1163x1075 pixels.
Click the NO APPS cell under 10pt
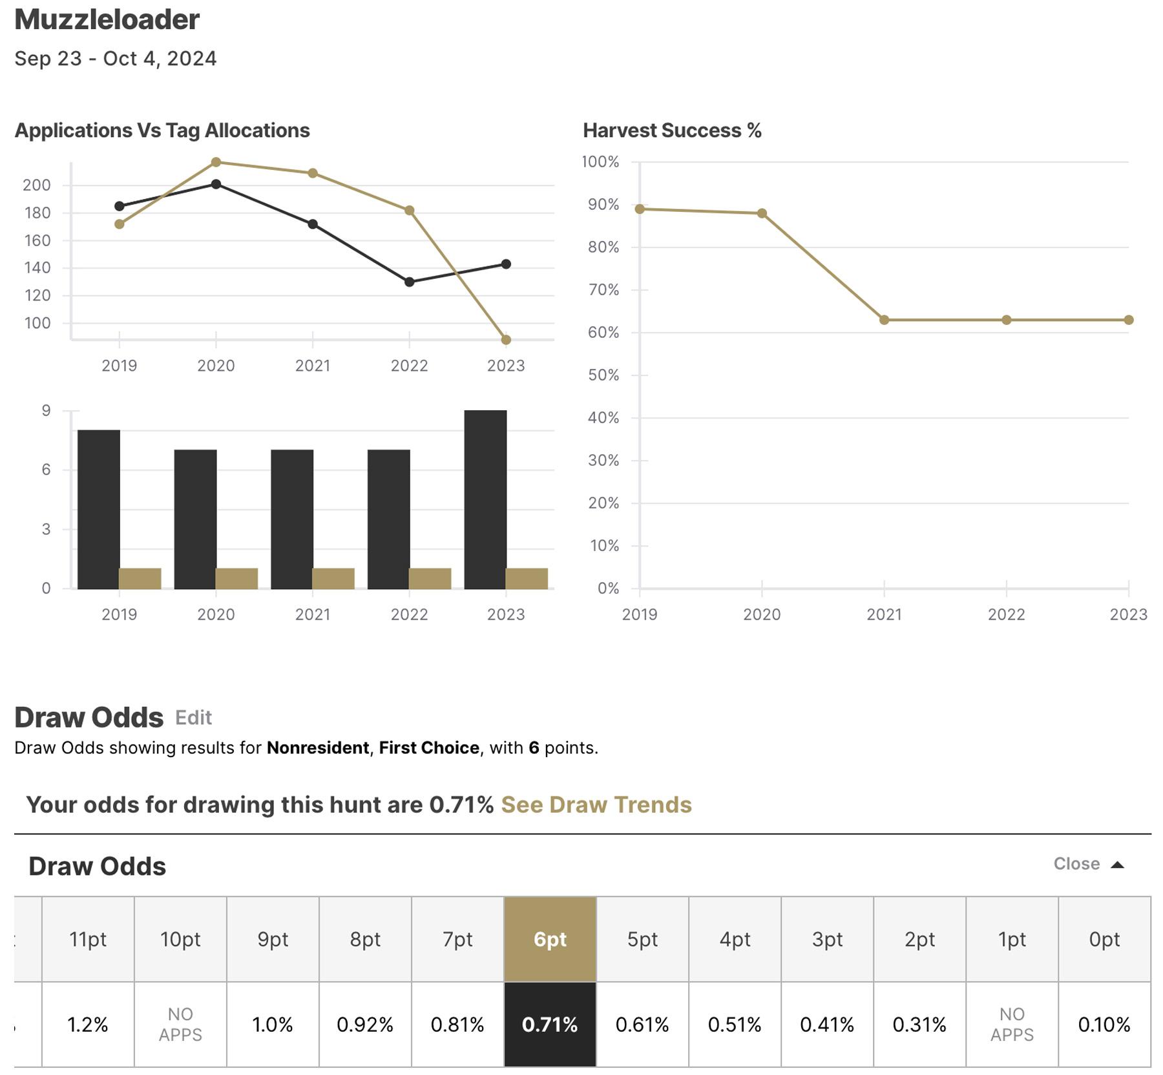pyautogui.click(x=182, y=1023)
